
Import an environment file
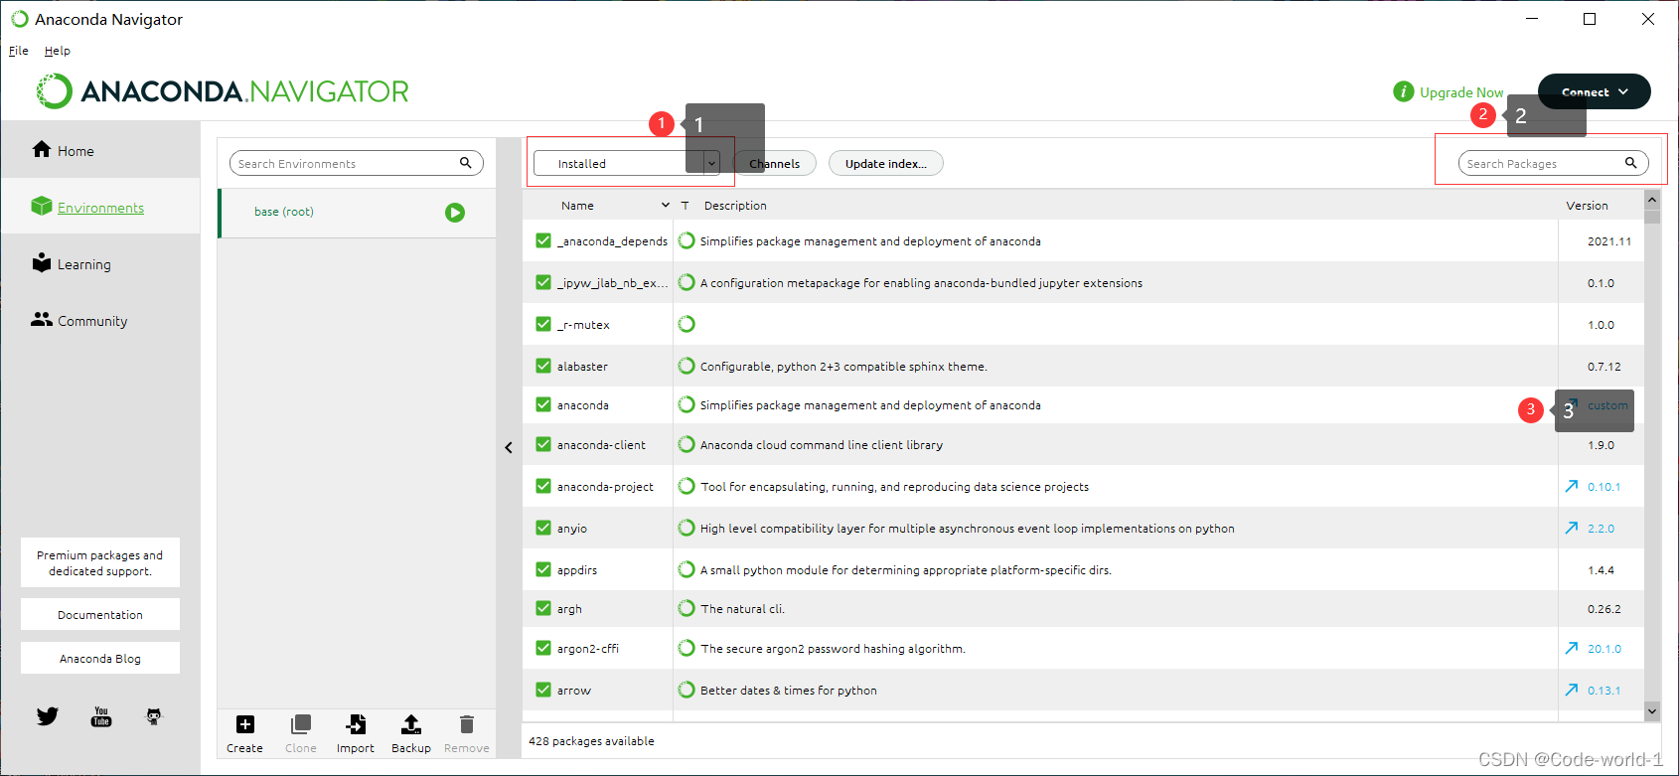(x=356, y=734)
